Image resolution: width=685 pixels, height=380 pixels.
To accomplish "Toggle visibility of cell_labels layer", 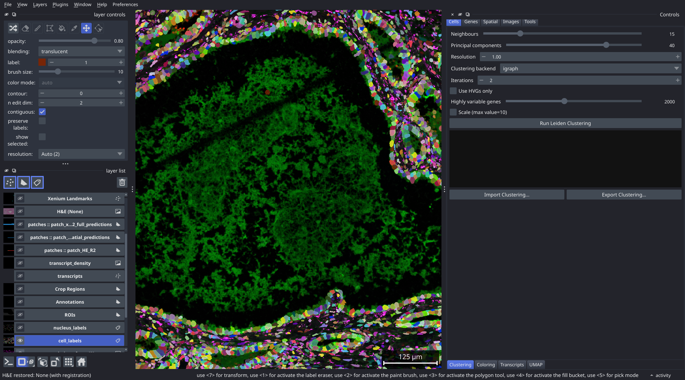I will click(20, 340).
